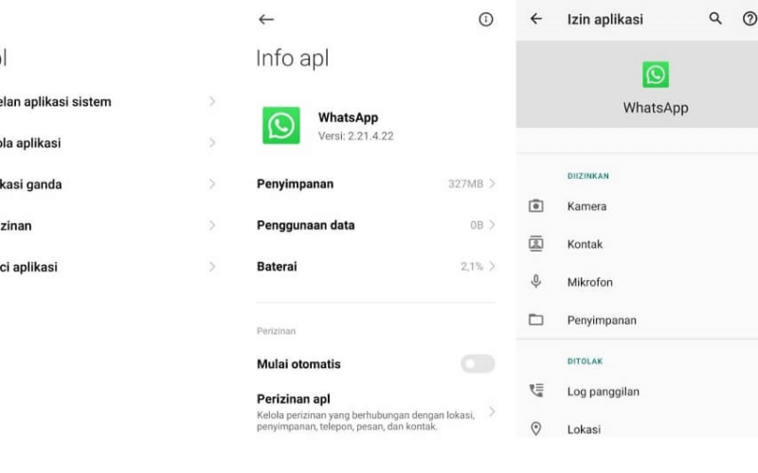Toggle Mulai otomatis switch
The width and height of the screenshot is (758, 473).
pos(478,363)
